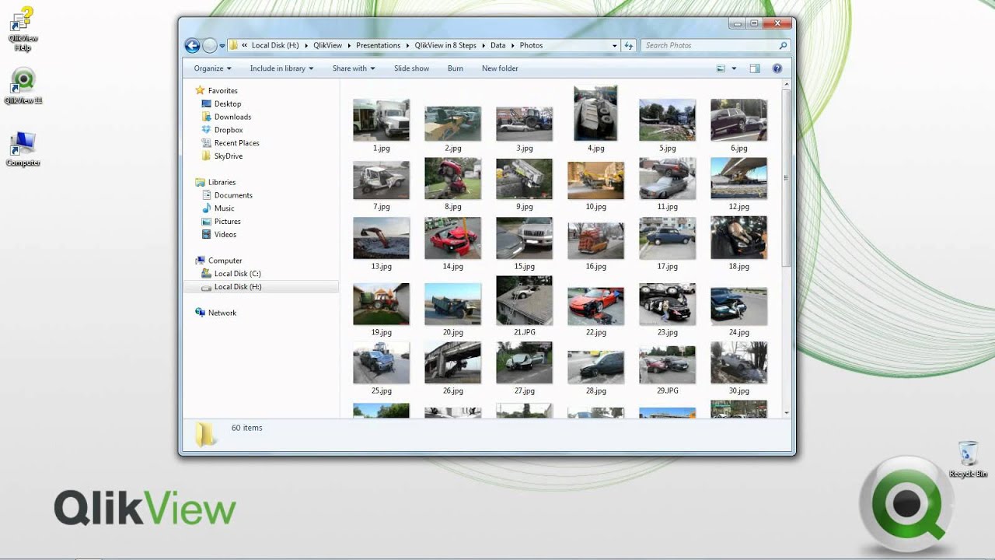Navigate to the Presentations breadcrumb
Screen dimensions: 995x560
[x=378, y=45]
